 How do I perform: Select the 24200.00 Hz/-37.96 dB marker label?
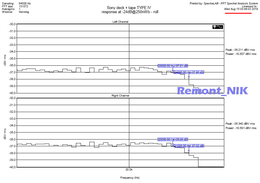coord(189,72)
